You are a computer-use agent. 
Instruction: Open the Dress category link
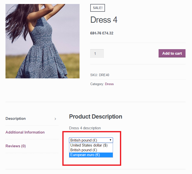pos(109,84)
